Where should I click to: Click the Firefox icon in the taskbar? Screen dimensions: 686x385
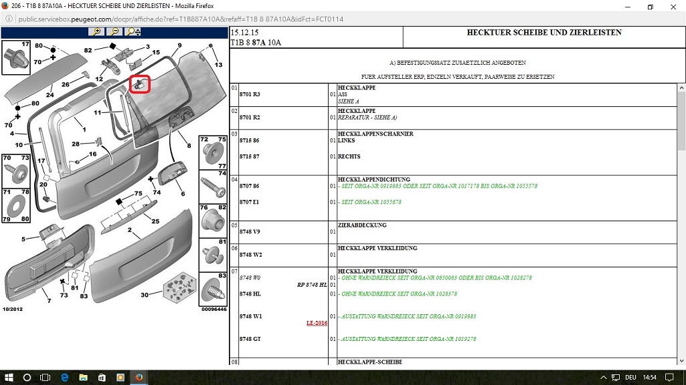[x=139, y=378]
